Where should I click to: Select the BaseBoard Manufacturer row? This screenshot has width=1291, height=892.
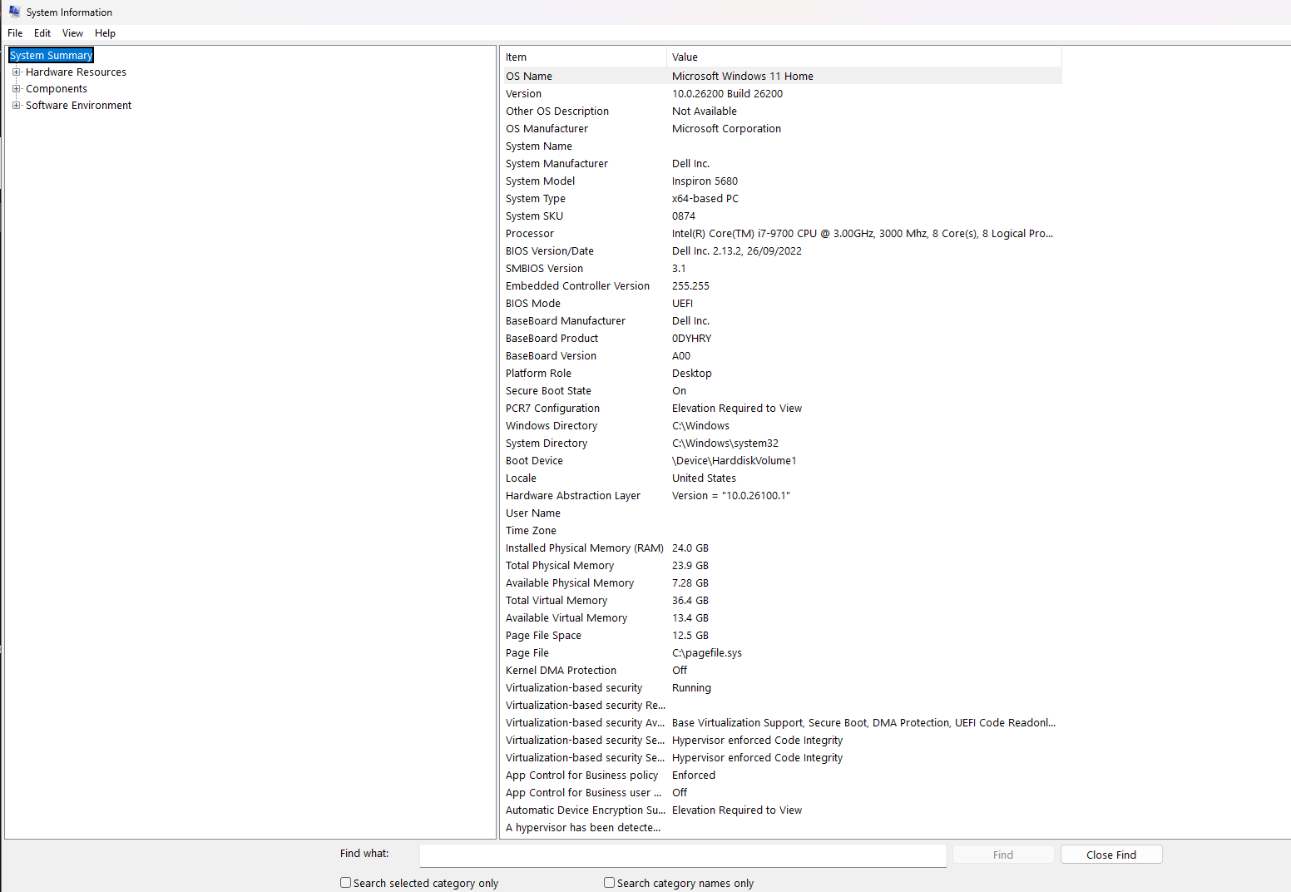[x=781, y=320]
